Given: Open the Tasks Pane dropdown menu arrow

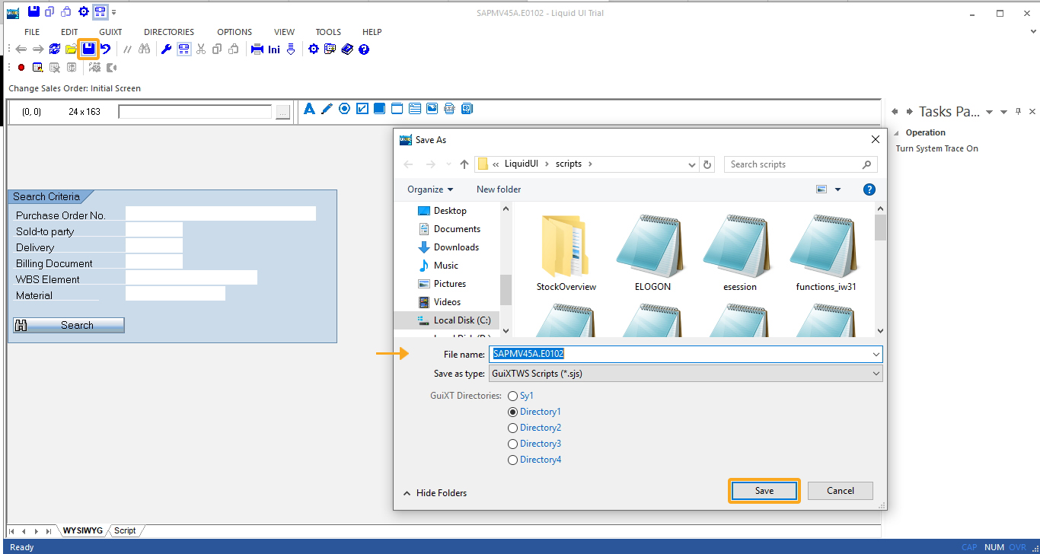Looking at the screenshot, I should [x=990, y=112].
